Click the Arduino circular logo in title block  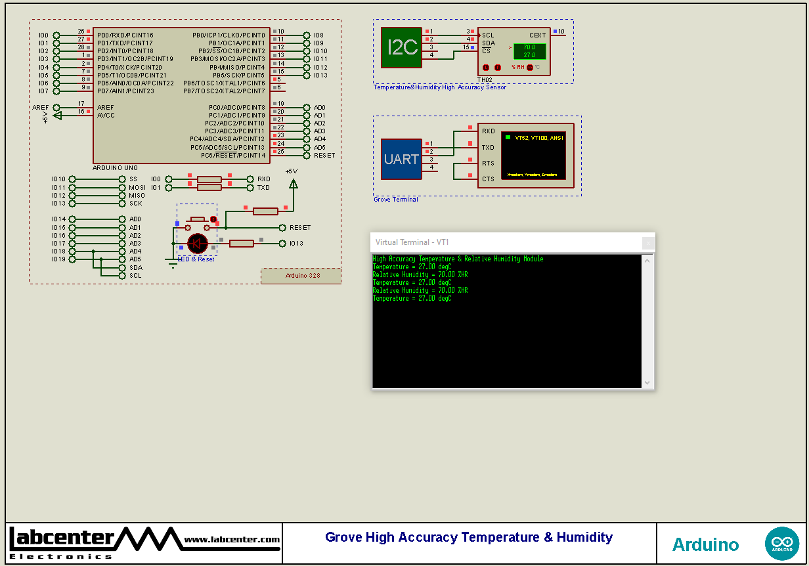pyautogui.click(x=782, y=543)
